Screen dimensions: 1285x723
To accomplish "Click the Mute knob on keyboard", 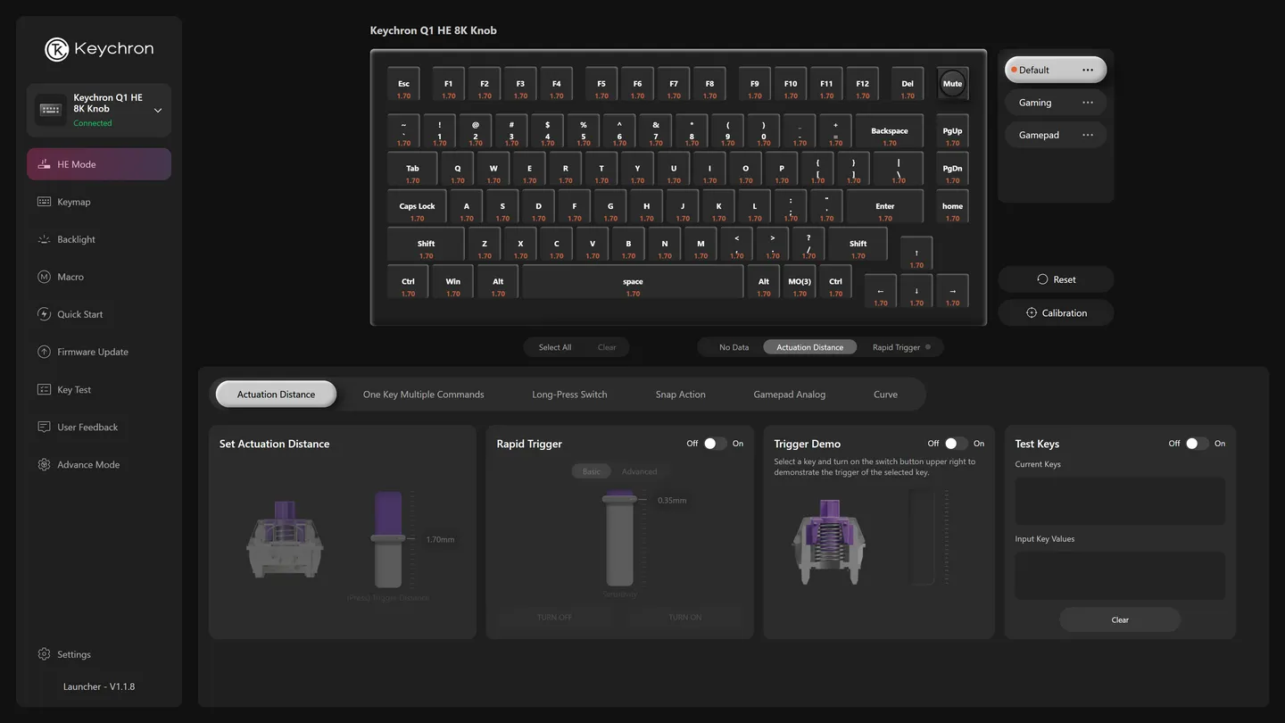I will point(952,84).
